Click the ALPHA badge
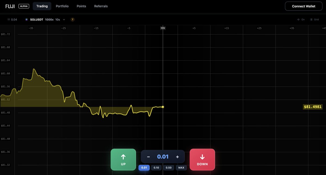 (x=24, y=6)
